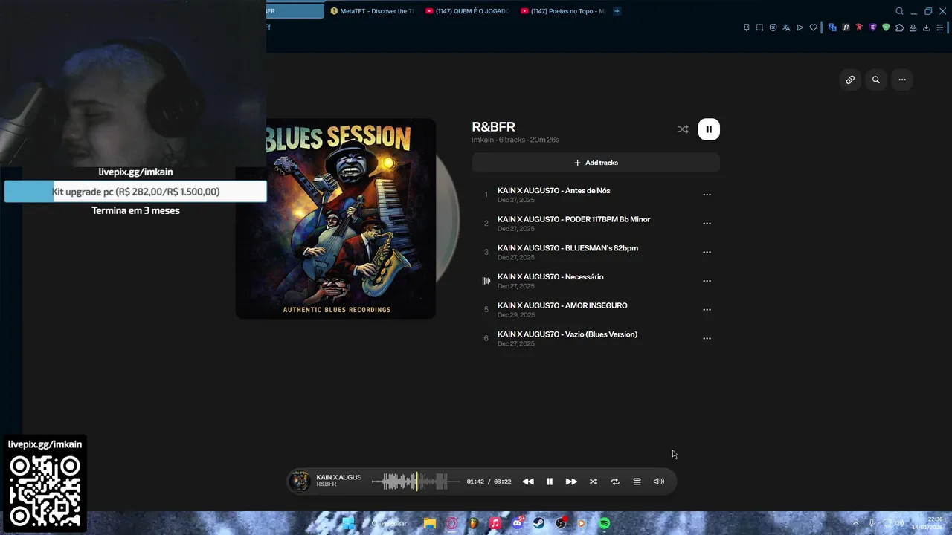The image size is (952, 535).
Task: Open options for track Vazio (Blues Version)
Action: 707,338
